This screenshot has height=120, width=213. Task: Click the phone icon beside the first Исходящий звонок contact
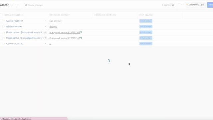81,32
